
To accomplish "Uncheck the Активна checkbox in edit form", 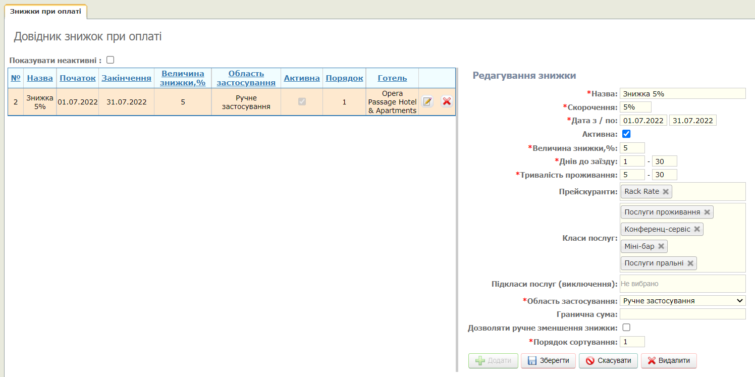I will (626, 134).
